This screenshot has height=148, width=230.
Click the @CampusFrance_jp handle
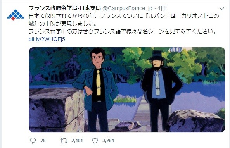(127, 9)
